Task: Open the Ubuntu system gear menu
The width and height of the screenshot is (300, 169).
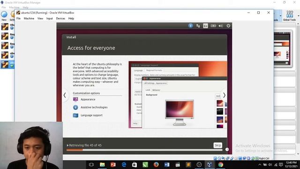Action: (228, 26)
